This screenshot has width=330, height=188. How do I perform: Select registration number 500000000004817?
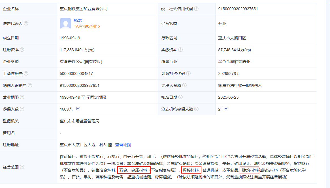[x=76, y=74]
